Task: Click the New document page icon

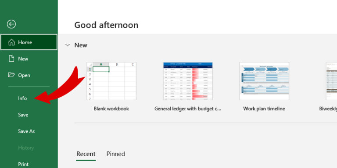Action: (11, 59)
